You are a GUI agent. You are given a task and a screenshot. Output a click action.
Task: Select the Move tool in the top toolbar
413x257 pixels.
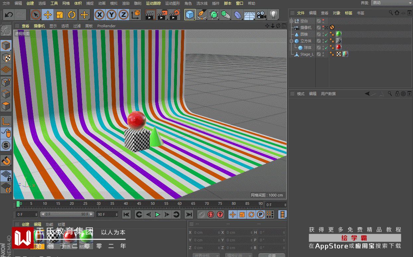pyautogui.click(x=48, y=15)
